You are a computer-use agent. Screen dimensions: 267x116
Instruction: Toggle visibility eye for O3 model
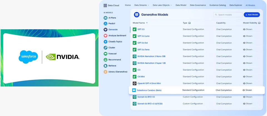[x=244, y=70]
